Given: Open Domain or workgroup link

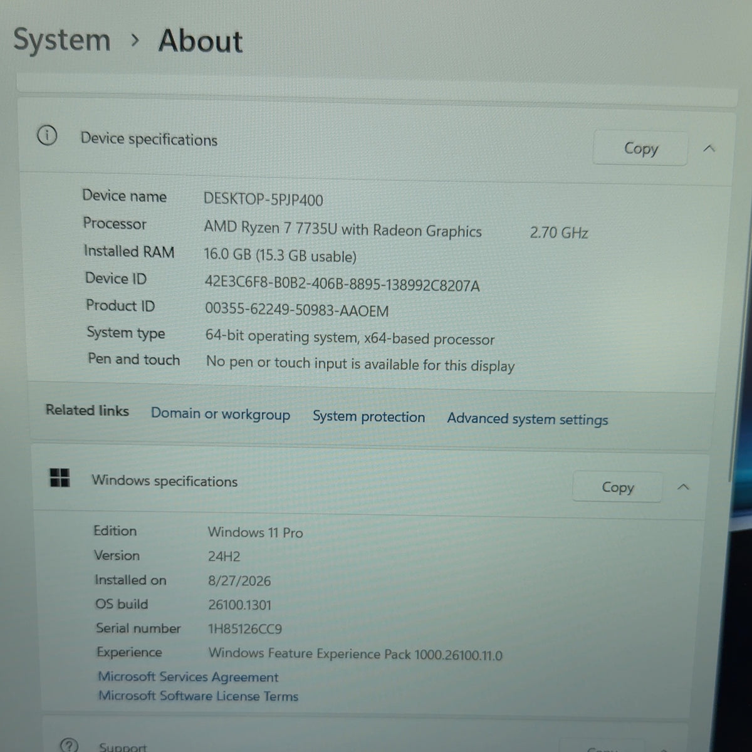Looking at the screenshot, I should pyautogui.click(x=221, y=414).
